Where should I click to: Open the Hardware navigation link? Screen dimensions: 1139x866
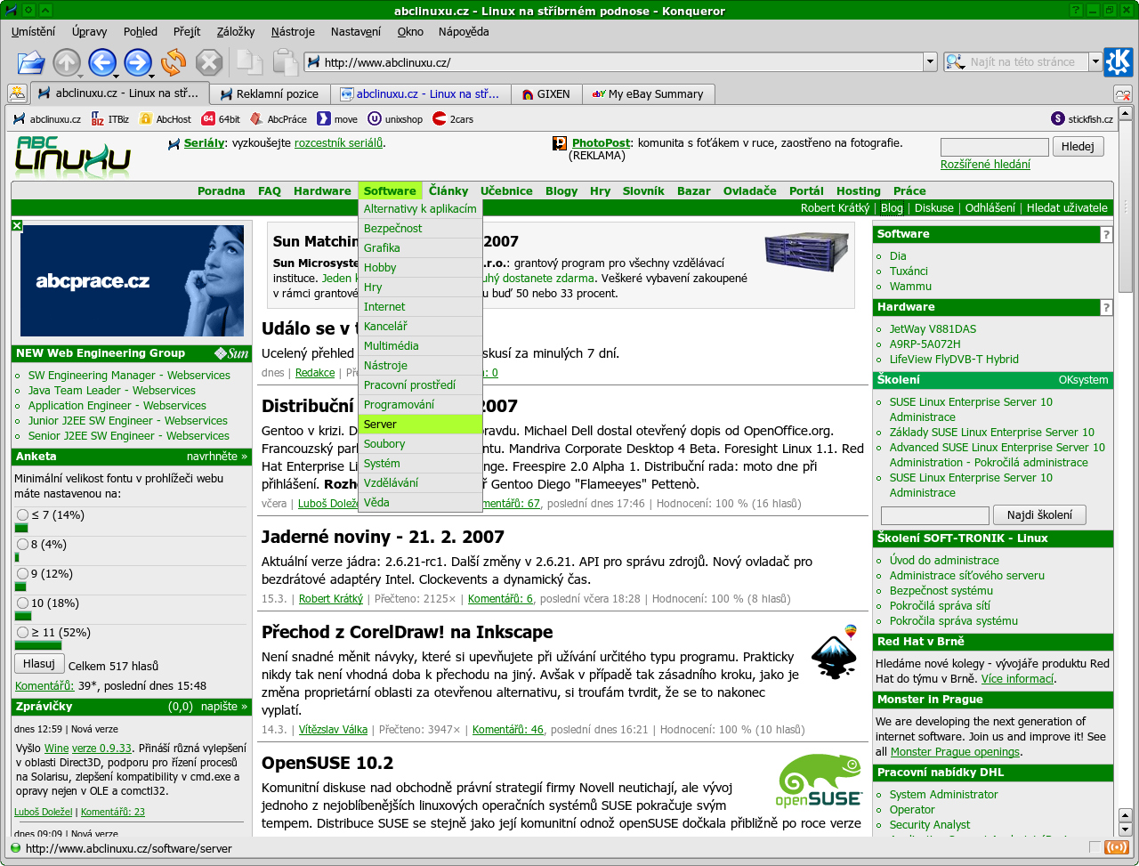(322, 190)
